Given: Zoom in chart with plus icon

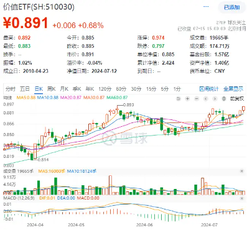Looking at the screenshot, I should [187, 99].
